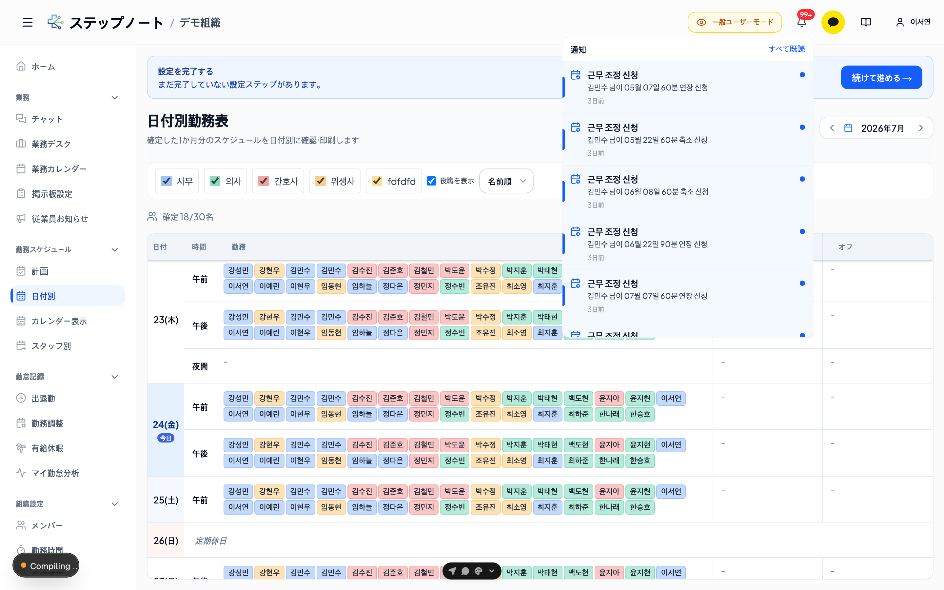Collapse the 業務 section
944x590 pixels.
pyautogui.click(x=115, y=98)
